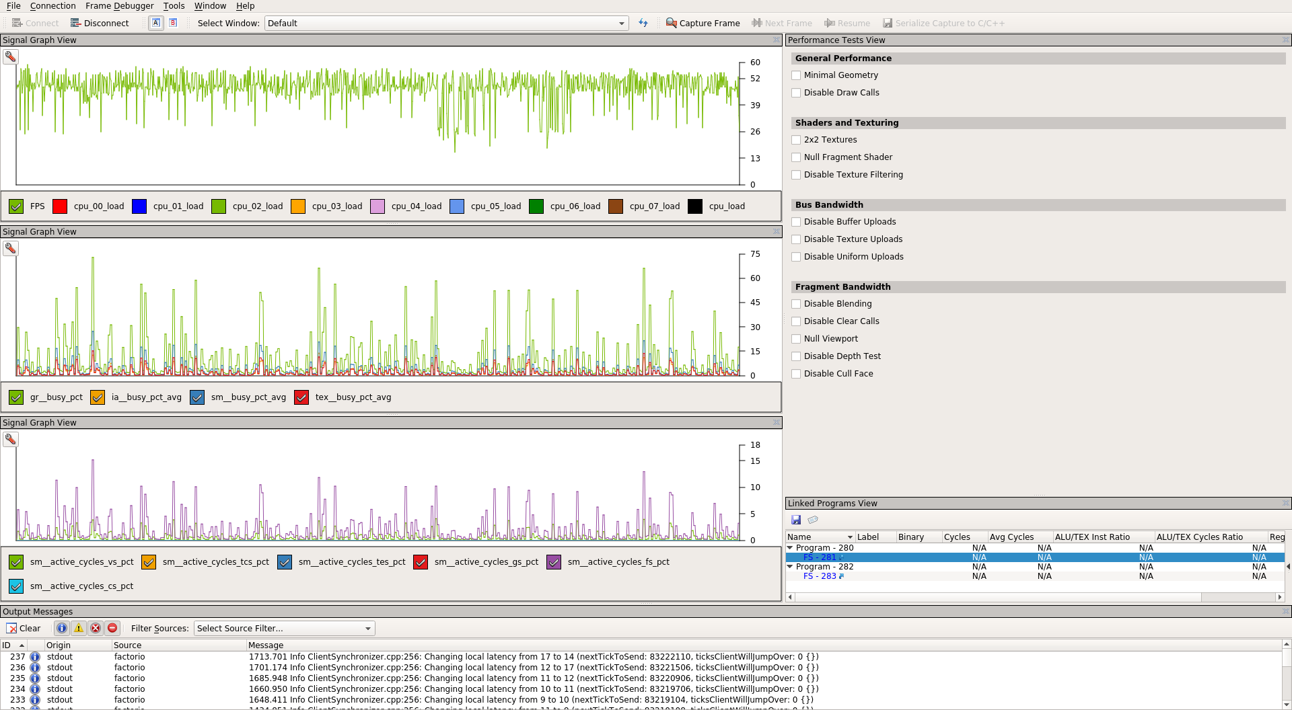Open the Tools menu
Viewport: 1292px width, 710px height.
174,5
